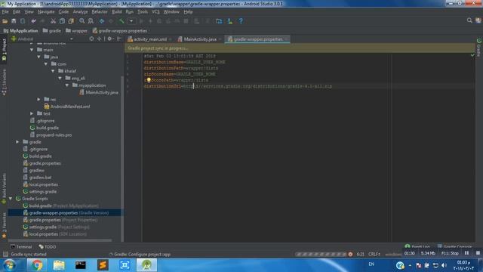
Task: Open the Build Variants side tab
Action: coord(4,188)
